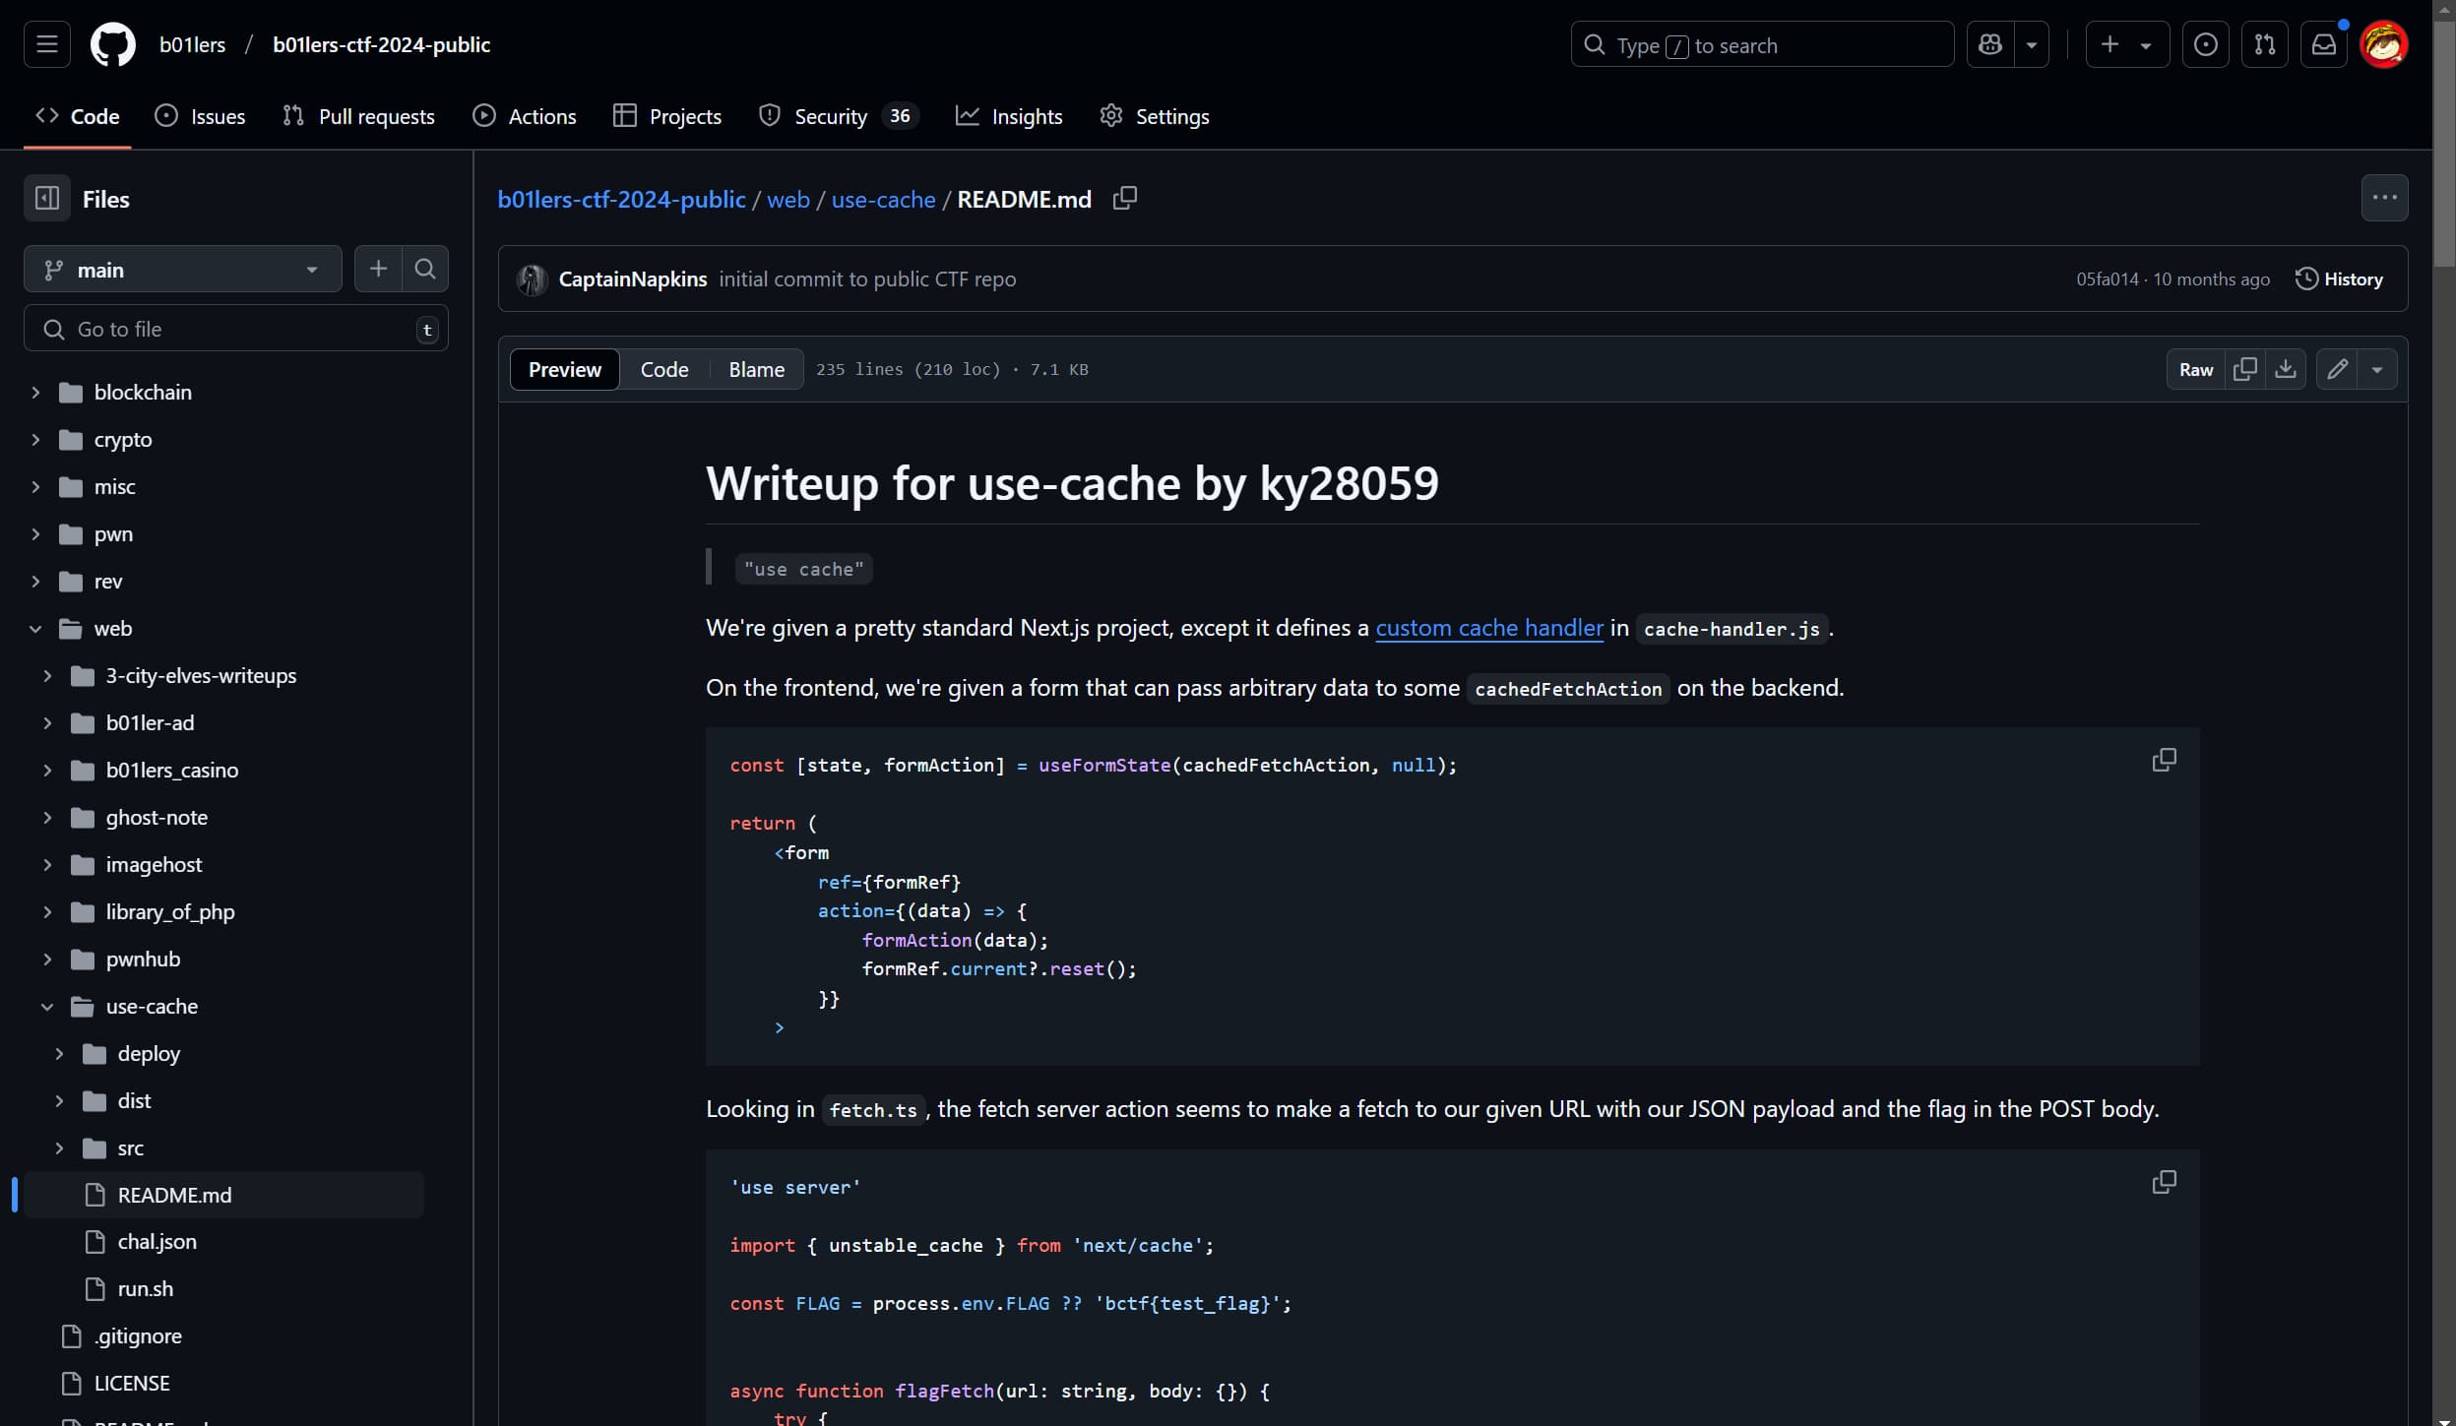The width and height of the screenshot is (2456, 1426).
Task: Open the LICENSE file
Action: click(132, 1384)
